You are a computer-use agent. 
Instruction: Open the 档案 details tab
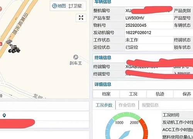click(x=106, y=94)
